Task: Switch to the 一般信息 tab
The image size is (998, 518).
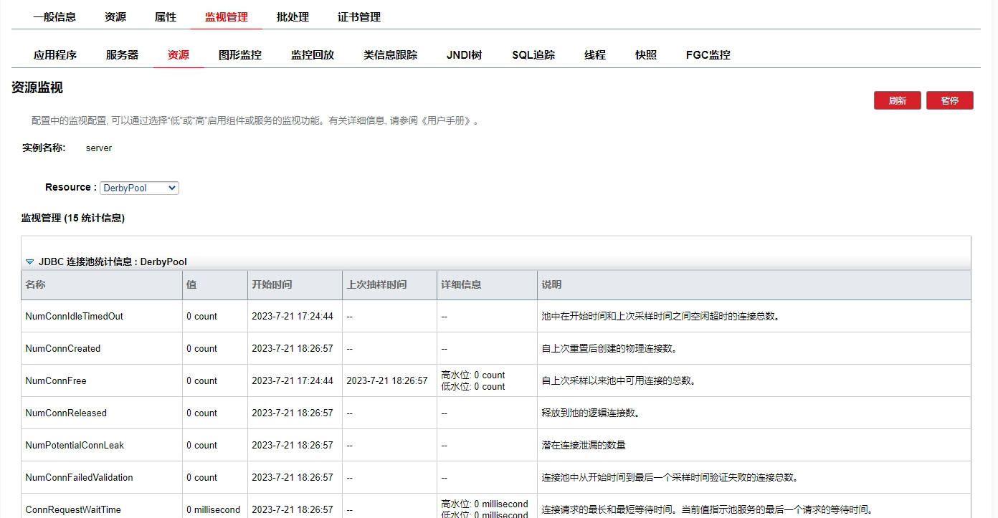Action: tap(54, 17)
